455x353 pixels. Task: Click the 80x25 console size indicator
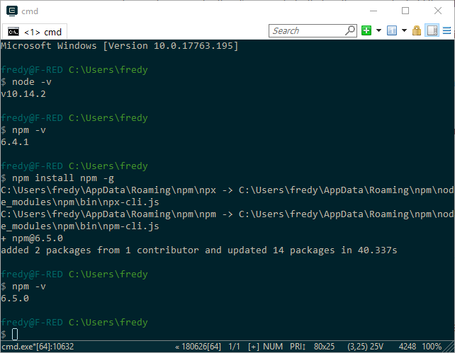(x=322, y=347)
